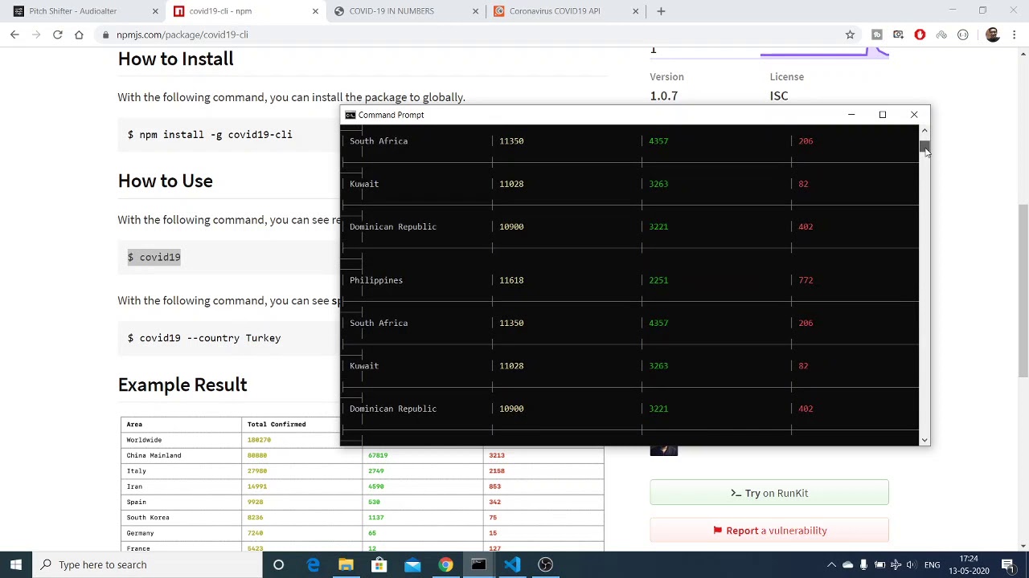Open Coronavirus COVID19 API tab

pos(554,11)
